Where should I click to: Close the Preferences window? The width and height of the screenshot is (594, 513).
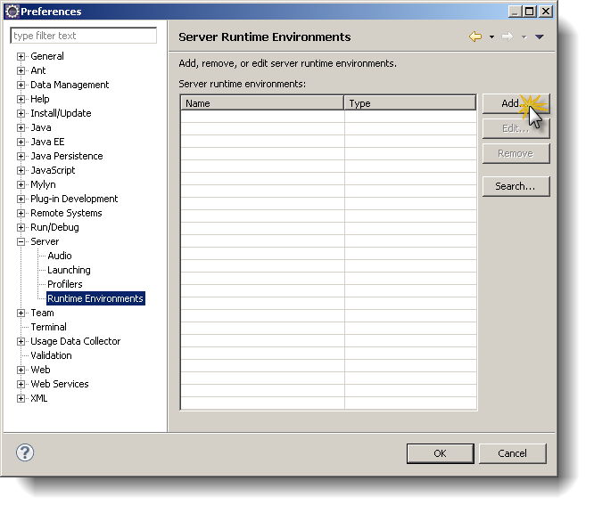point(546,12)
